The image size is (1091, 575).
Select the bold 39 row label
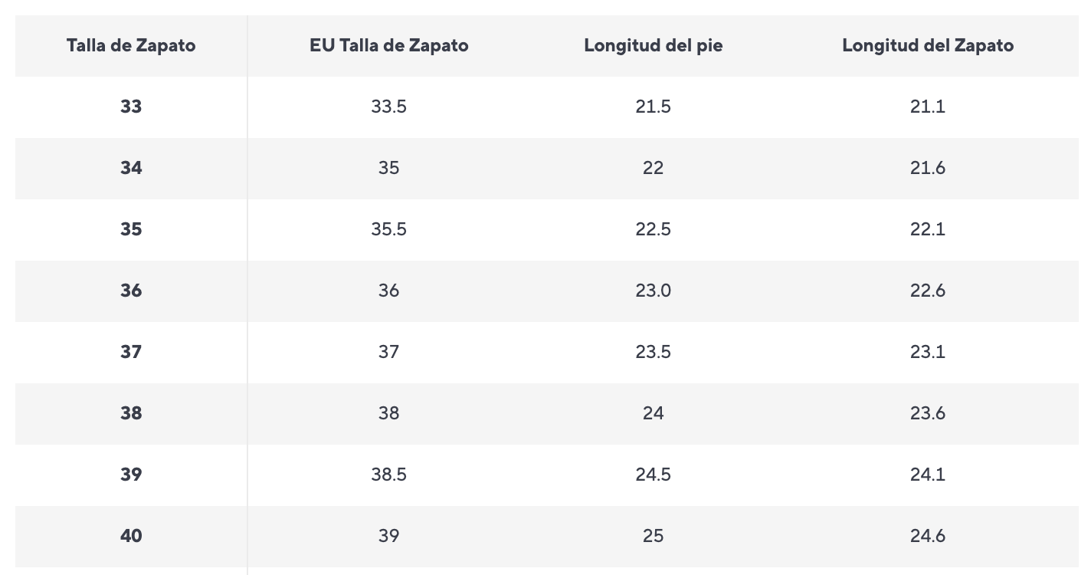click(131, 475)
